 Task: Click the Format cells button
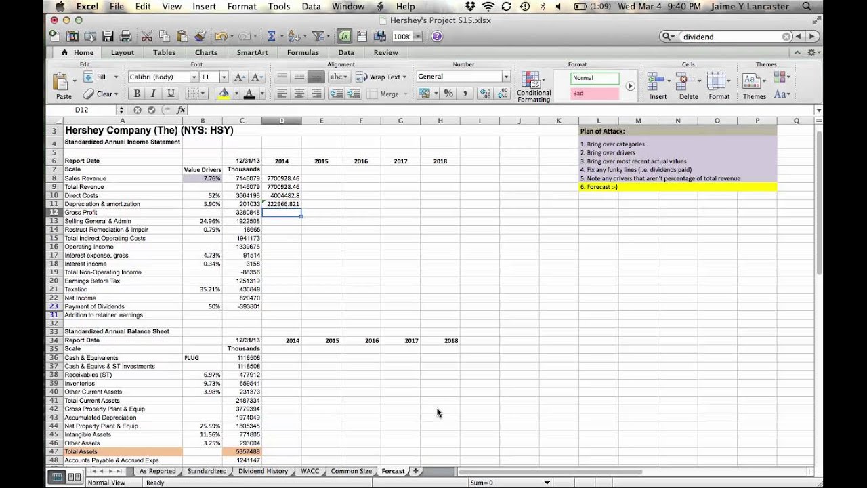click(719, 85)
